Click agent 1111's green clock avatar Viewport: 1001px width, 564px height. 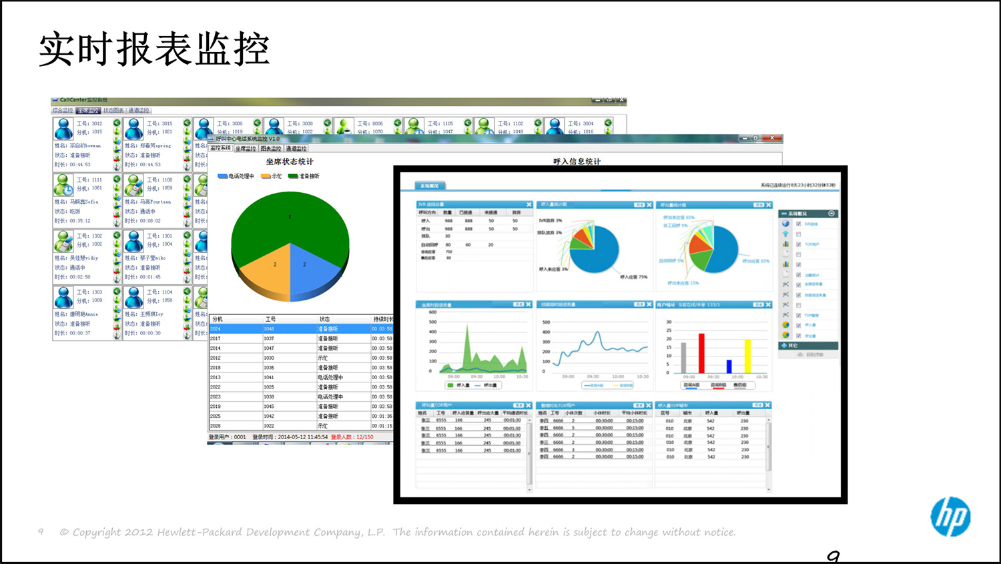pyautogui.click(x=64, y=184)
